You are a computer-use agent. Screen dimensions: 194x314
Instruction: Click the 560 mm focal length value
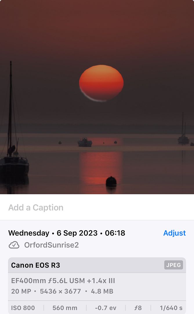65,308
